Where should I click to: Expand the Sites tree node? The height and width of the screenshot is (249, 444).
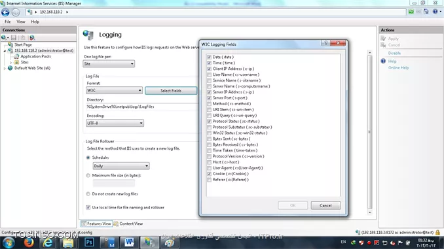(10, 63)
